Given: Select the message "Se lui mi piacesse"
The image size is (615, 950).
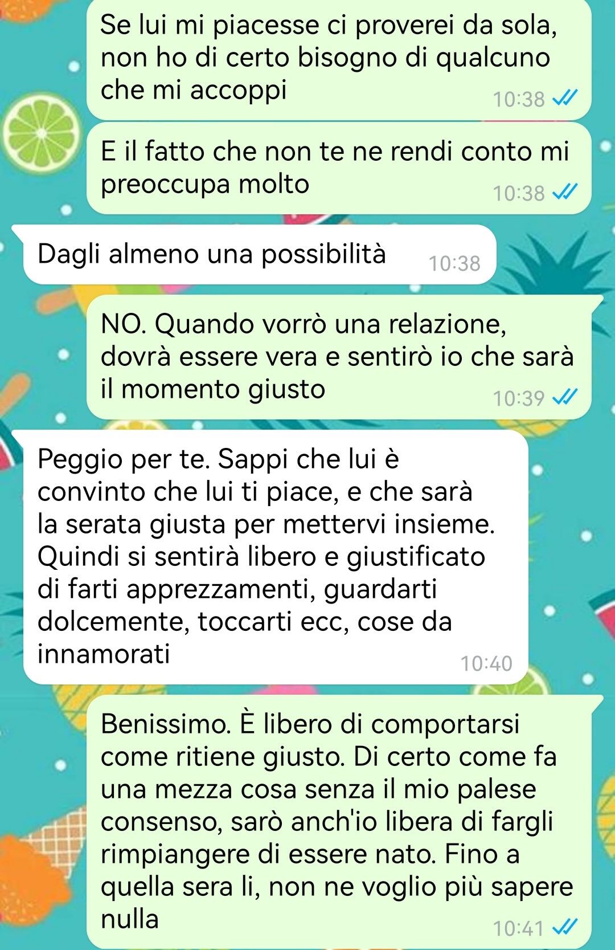Looking at the screenshot, I should pos(339,59).
